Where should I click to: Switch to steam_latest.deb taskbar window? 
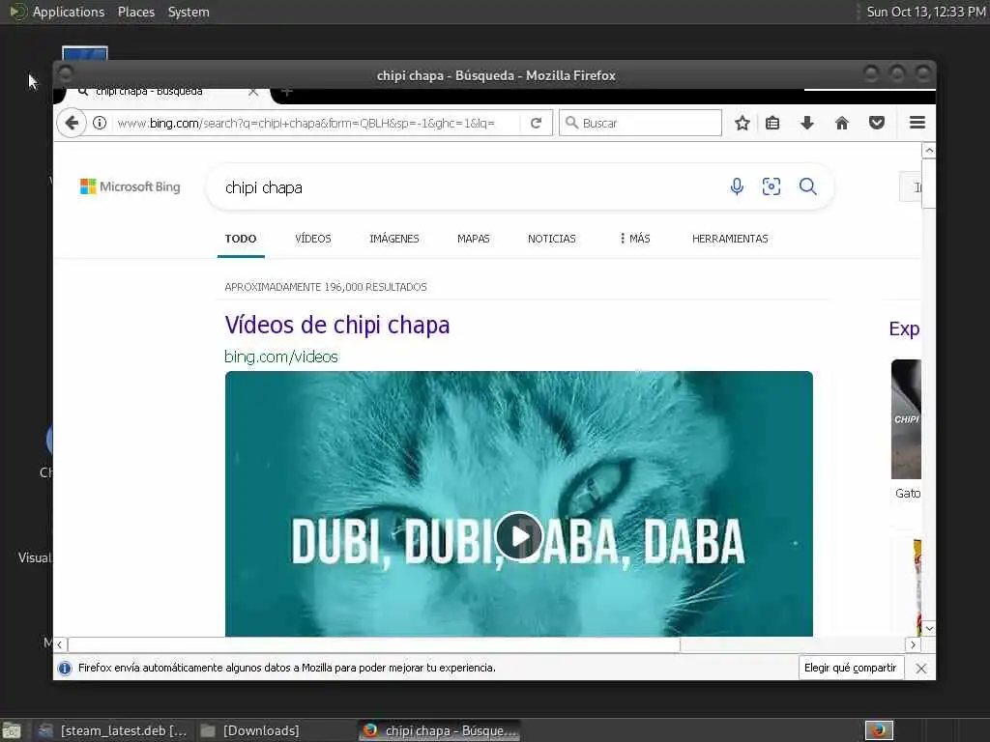tap(114, 730)
